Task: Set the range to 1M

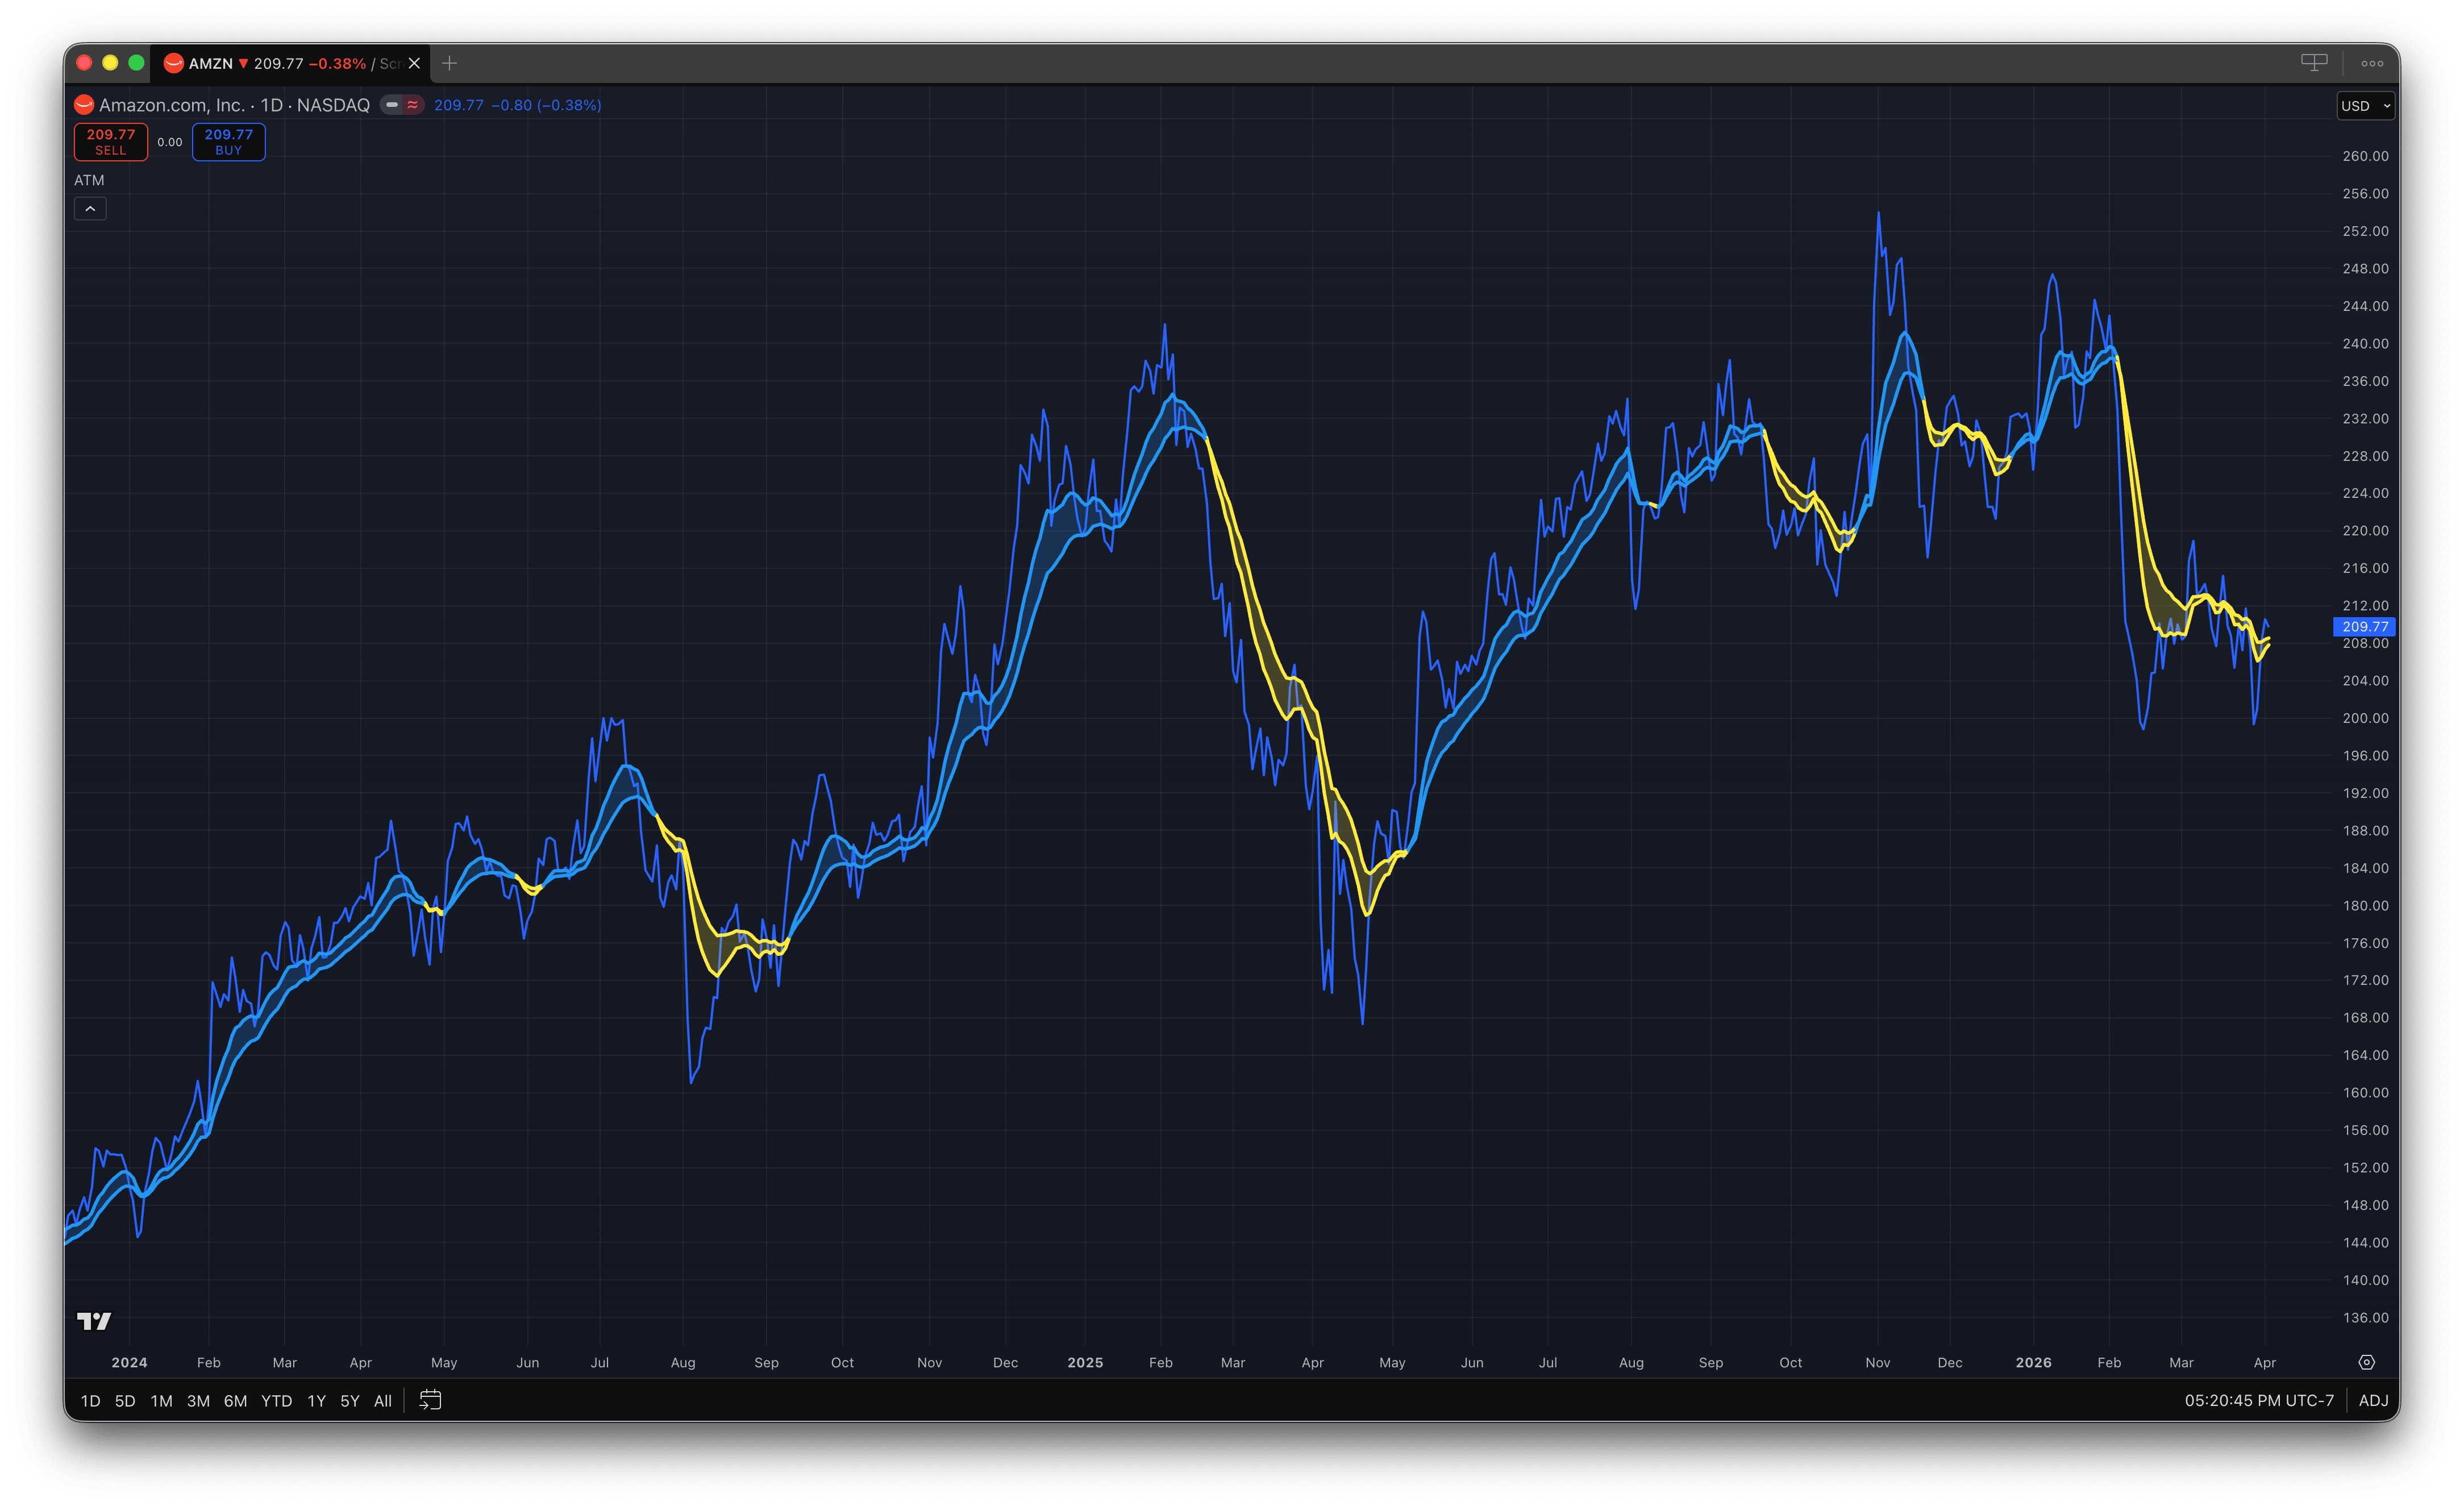Action: (x=161, y=1401)
